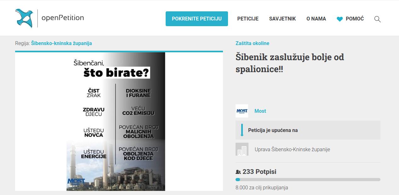
Task: Click the Most organization logo thumbnail
Action: click(242, 111)
